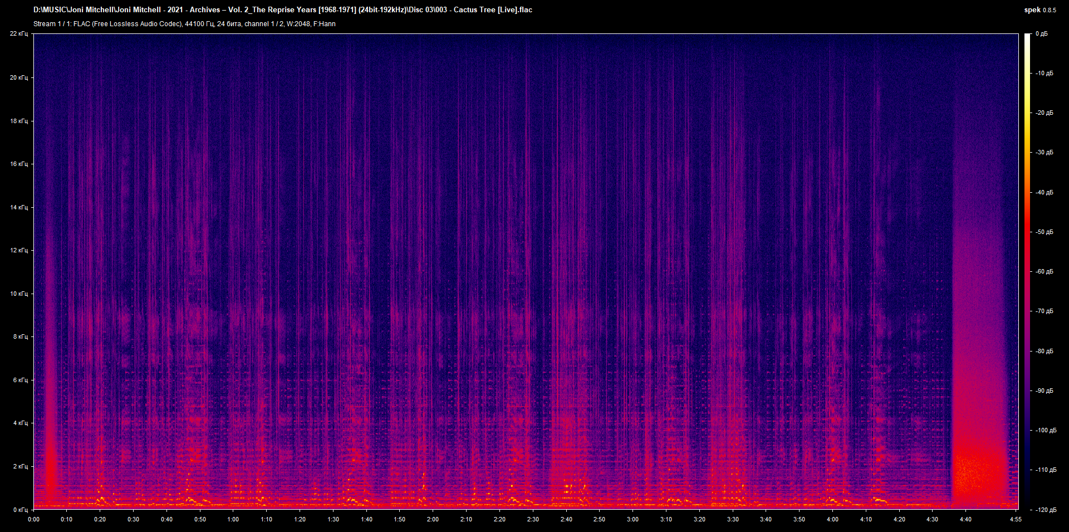
Task: Click the F:Hann window function indicator
Action: (325, 23)
